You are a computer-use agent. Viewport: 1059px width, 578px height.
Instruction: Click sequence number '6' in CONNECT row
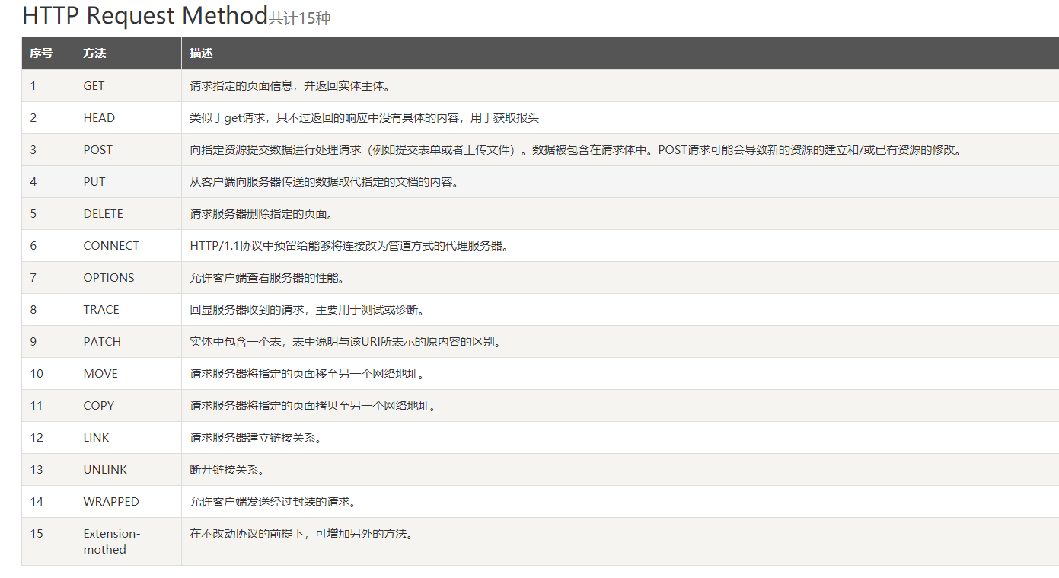[x=33, y=246]
